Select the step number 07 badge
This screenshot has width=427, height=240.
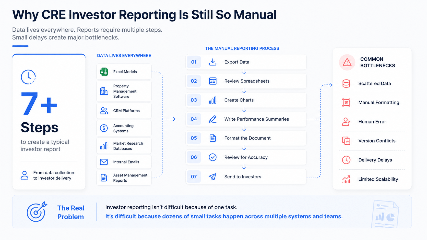coord(194,176)
